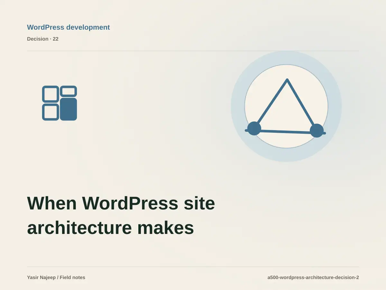Viewport: 386px width, 290px height.
Task: Click the "Yasir Najeep / Field notes" footer
Action: coord(56,277)
